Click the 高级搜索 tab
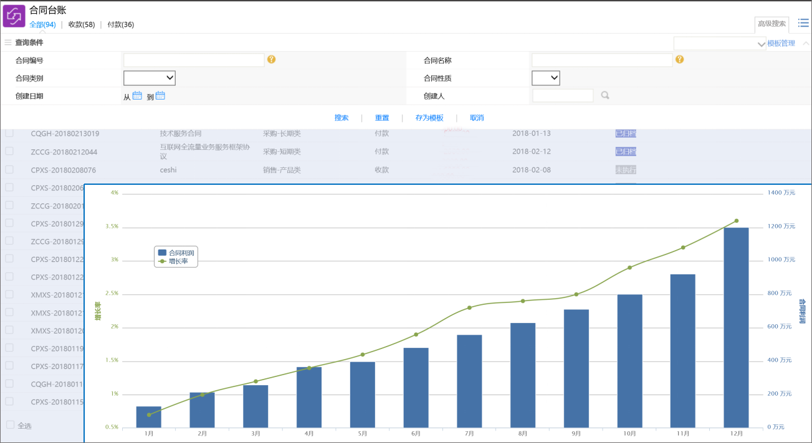The image size is (812, 443). (771, 24)
